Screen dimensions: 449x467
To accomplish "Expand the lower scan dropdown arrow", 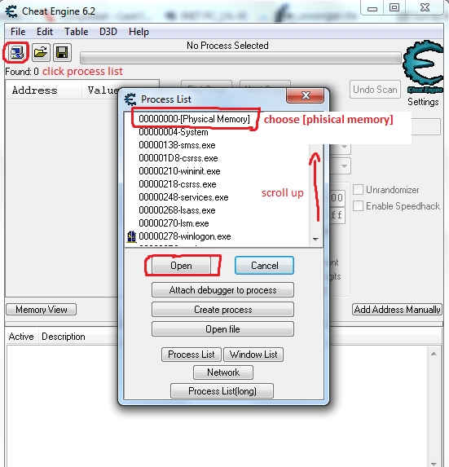I will click(344, 166).
